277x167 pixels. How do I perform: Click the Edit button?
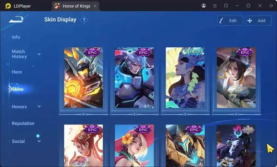230,20
